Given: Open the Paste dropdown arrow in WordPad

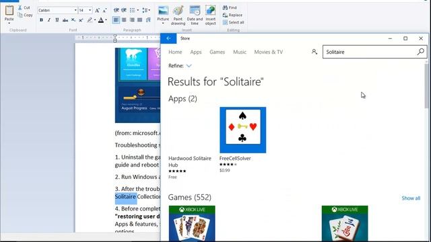Looking at the screenshot, I should coord(9,24).
